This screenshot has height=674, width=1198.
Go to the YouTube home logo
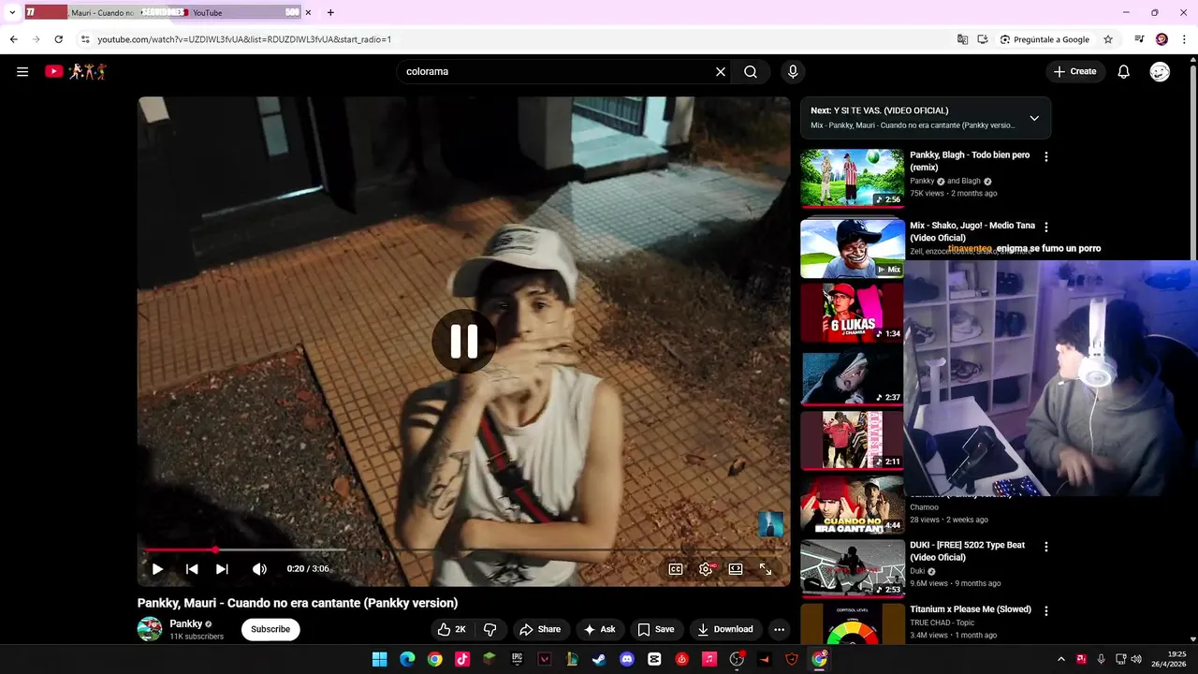[76, 71]
